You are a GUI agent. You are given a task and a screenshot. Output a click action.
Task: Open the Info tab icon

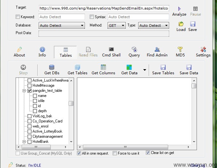(42, 49)
